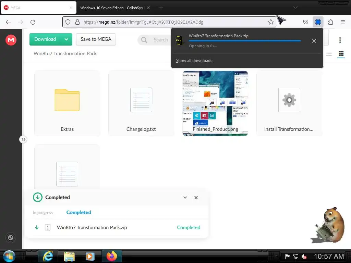Go back with the browser back arrow

point(8,22)
